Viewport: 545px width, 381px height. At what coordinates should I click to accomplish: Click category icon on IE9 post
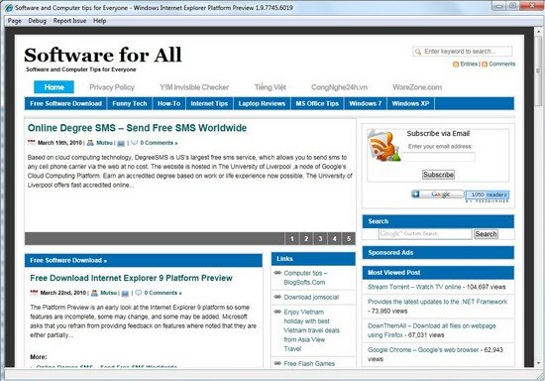[125, 294]
